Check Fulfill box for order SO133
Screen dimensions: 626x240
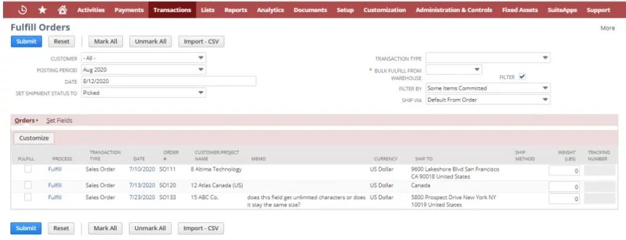(x=28, y=197)
